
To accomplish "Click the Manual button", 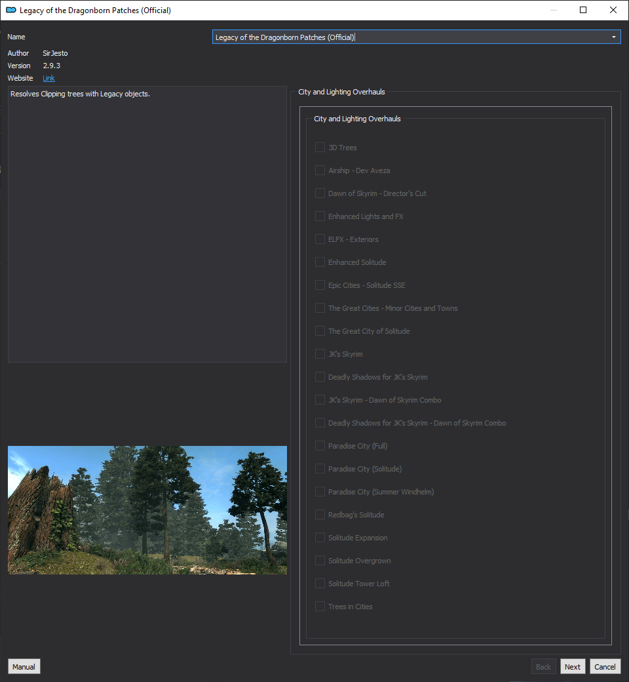I will 24,667.
